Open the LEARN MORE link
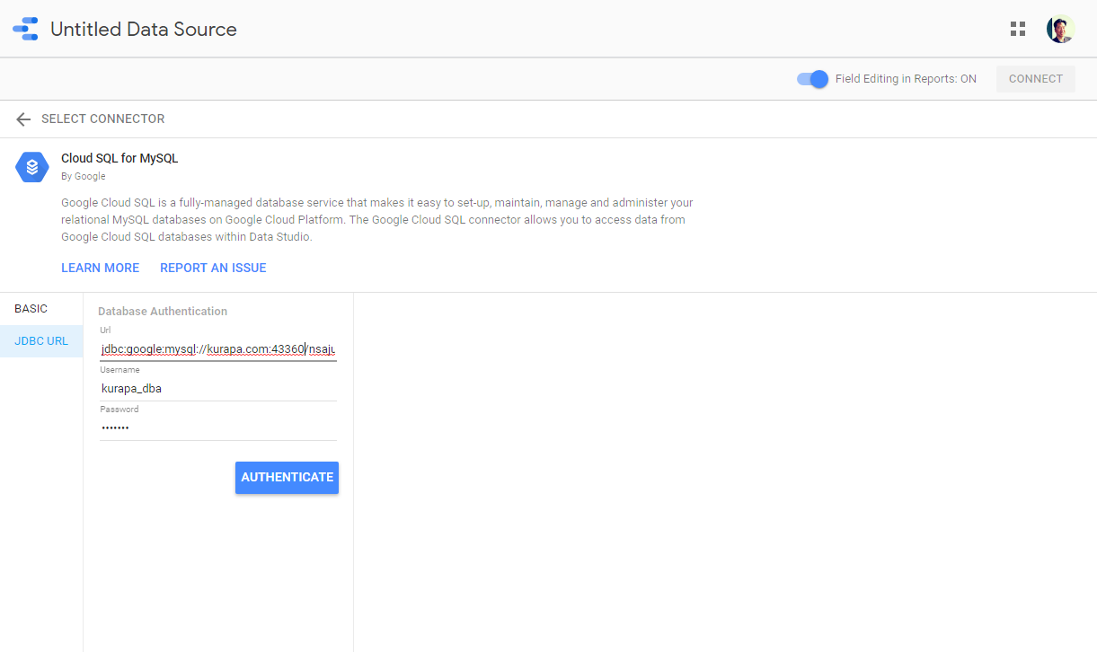1097x652 pixels. [x=100, y=268]
